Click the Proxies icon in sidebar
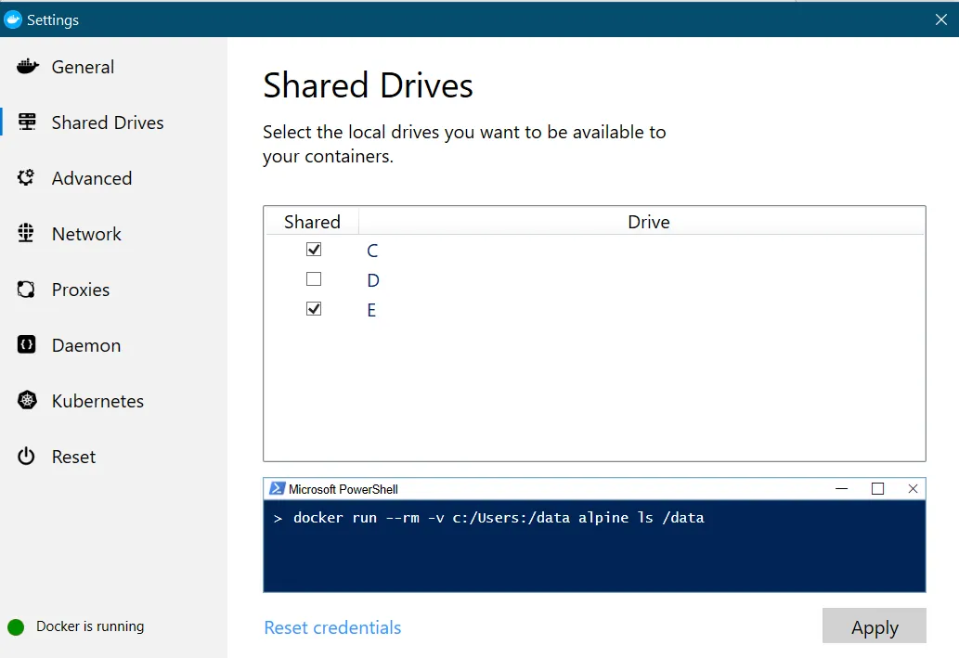 pos(27,290)
